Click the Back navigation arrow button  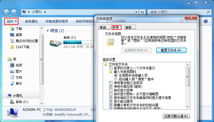click(x=7, y=12)
